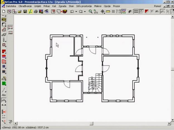Select the Abc text tool
Screen dimensions: 174x130
pyautogui.click(x=4, y=95)
